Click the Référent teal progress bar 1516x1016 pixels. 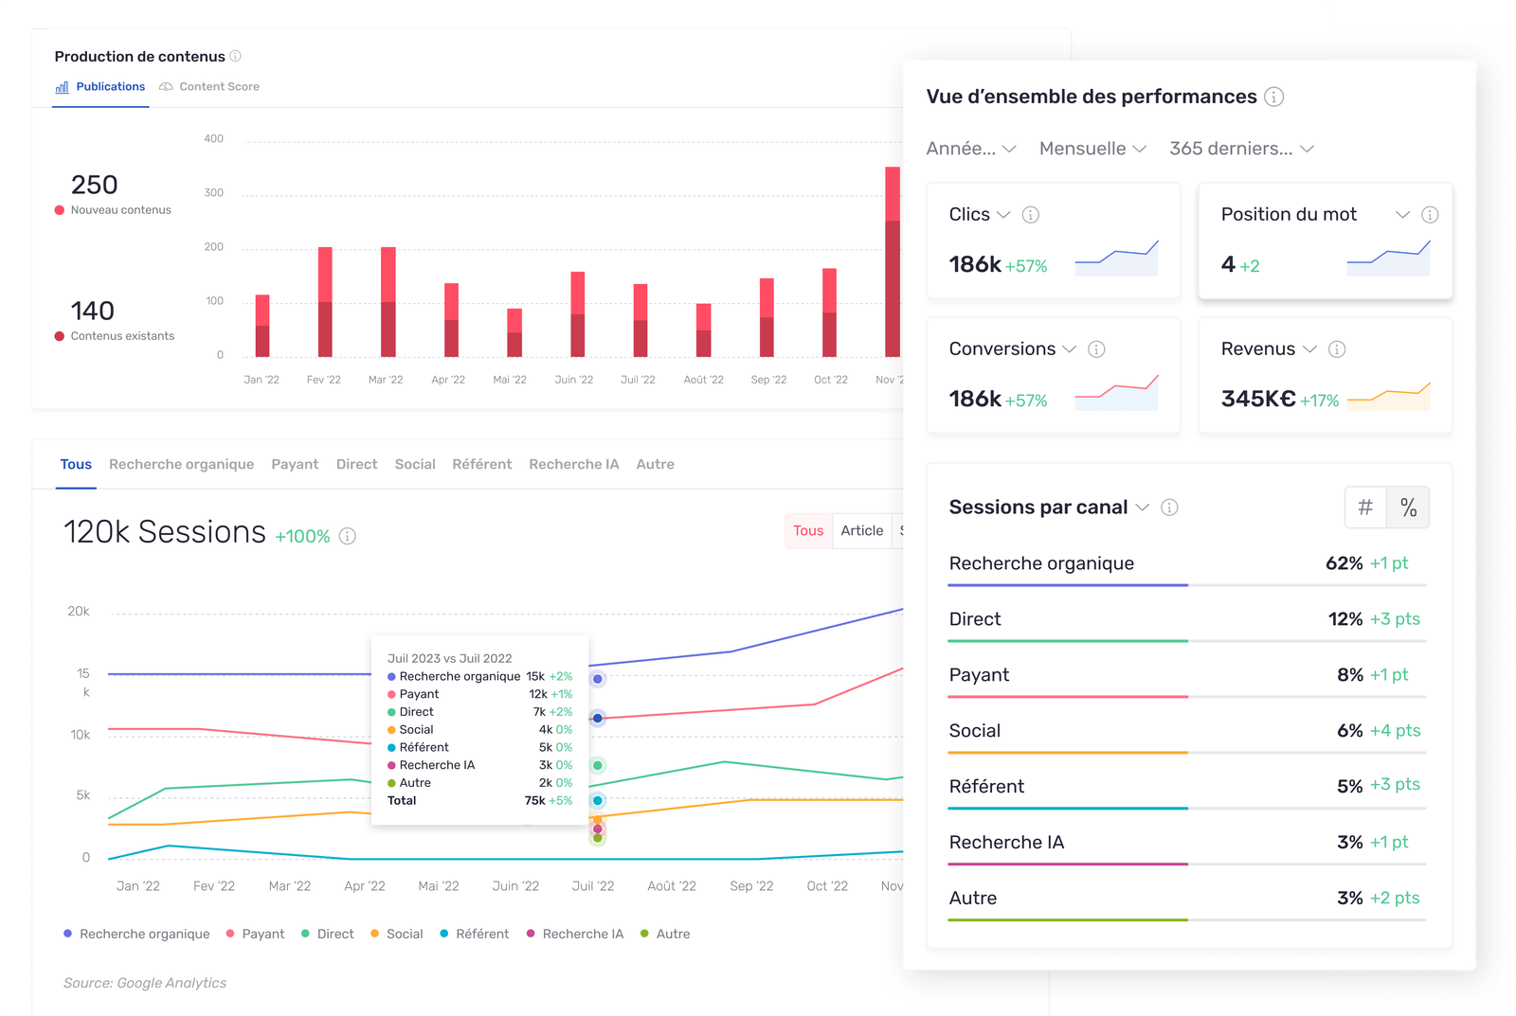(1068, 809)
